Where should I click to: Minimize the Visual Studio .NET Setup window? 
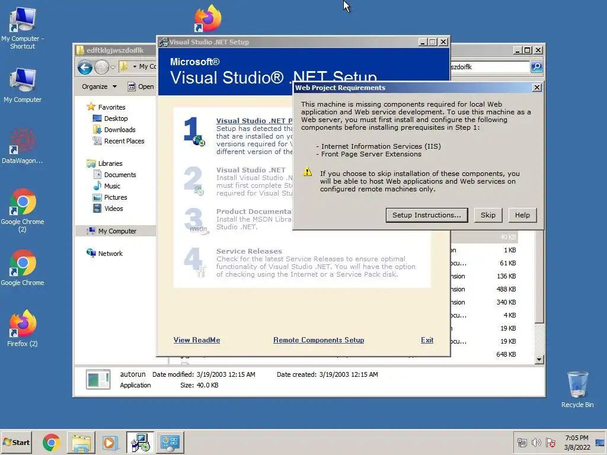[x=422, y=42]
